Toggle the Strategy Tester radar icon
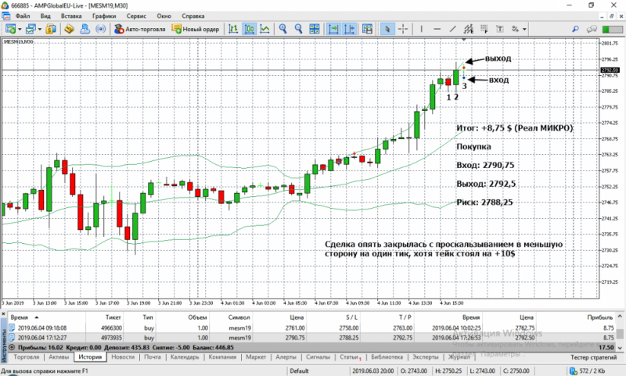The height and width of the screenshot is (376, 626). [x=101, y=29]
